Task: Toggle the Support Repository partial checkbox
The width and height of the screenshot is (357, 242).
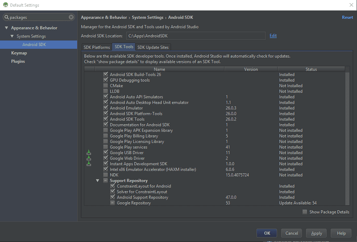Action: coord(106,180)
